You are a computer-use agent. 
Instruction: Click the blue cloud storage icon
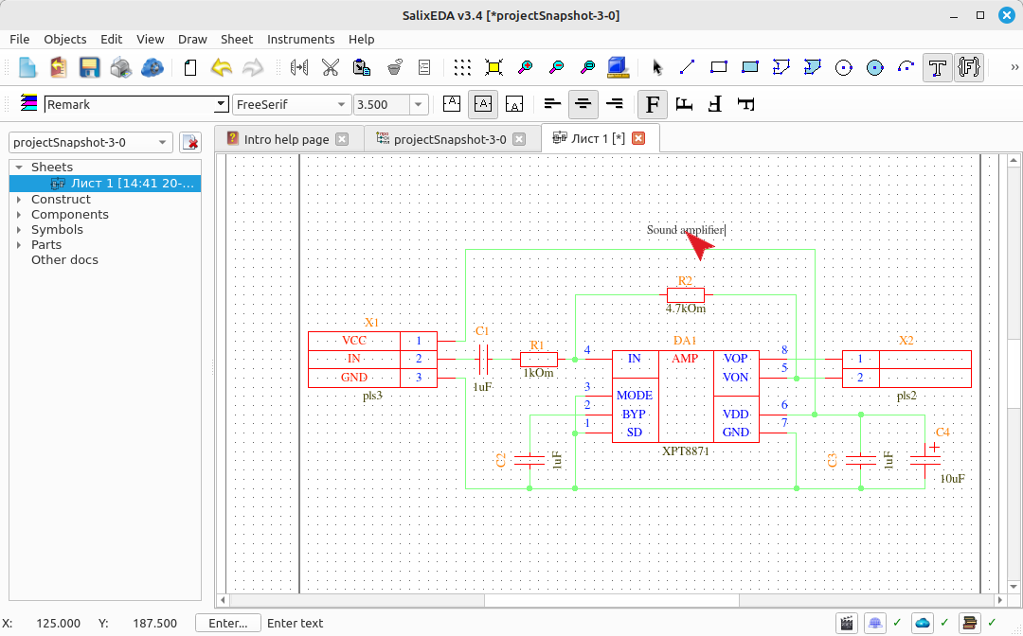pyautogui.click(x=152, y=67)
